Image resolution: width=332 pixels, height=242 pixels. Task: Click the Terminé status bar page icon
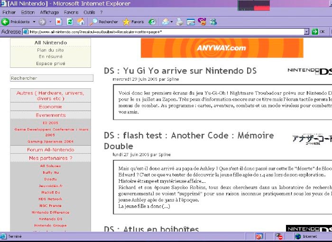(3, 236)
